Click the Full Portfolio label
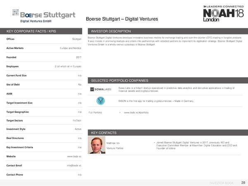 pyautogui.click(x=95, y=113)
